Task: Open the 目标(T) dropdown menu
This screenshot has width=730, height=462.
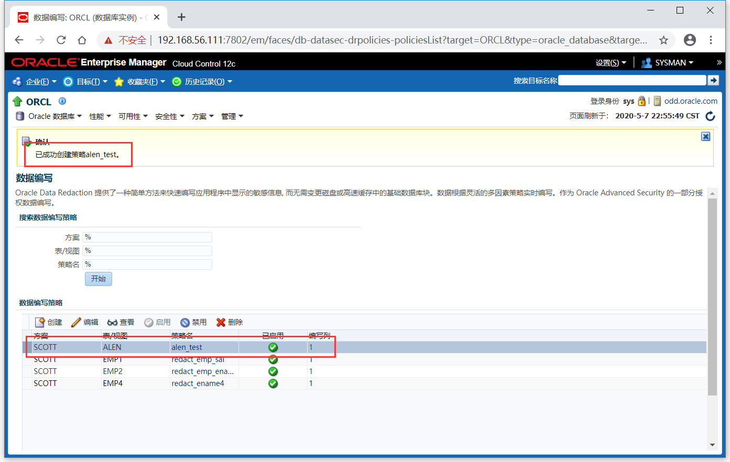Action: point(85,82)
